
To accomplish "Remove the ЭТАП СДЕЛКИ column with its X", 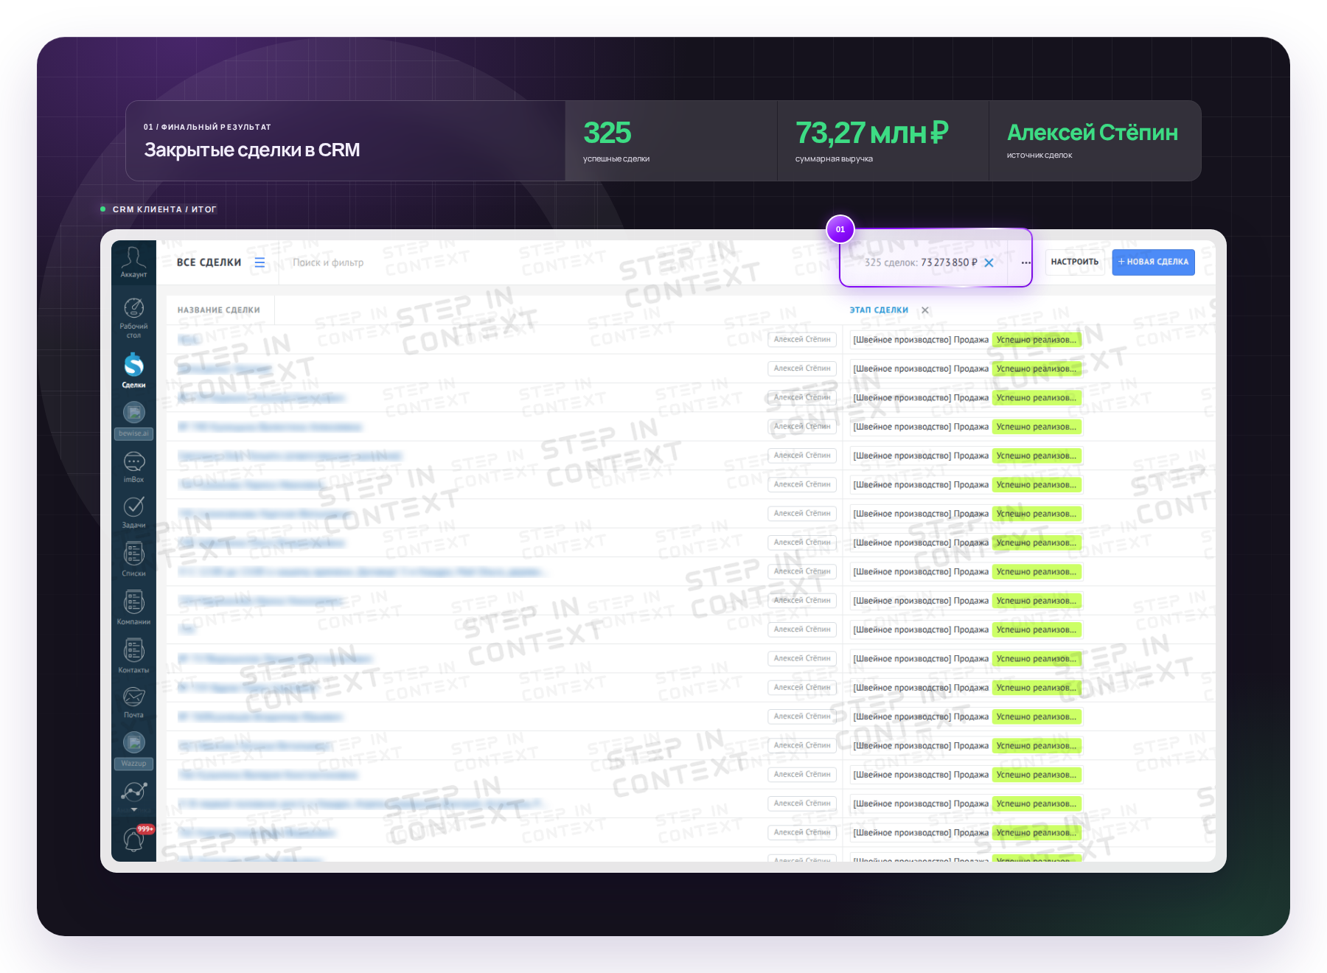I will pyautogui.click(x=925, y=310).
